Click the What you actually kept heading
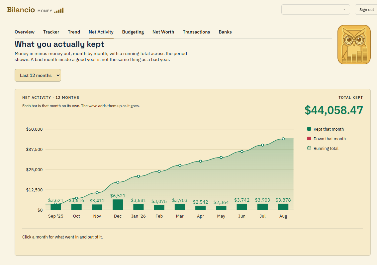The image size is (377, 265). point(59,44)
